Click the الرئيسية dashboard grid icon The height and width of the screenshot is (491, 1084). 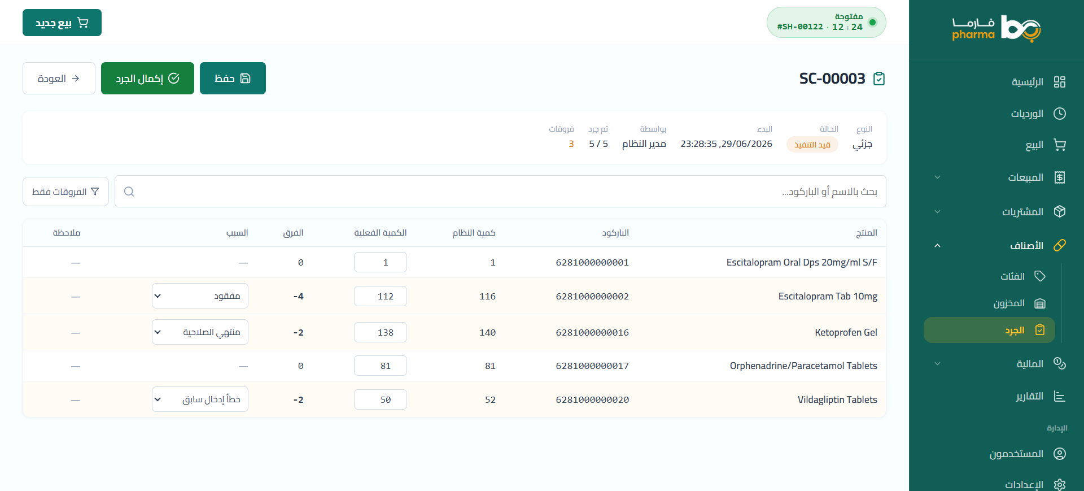point(1060,82)
